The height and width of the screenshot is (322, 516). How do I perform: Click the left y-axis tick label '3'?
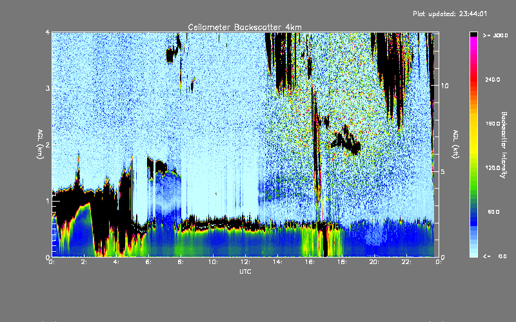coord(48,88)
